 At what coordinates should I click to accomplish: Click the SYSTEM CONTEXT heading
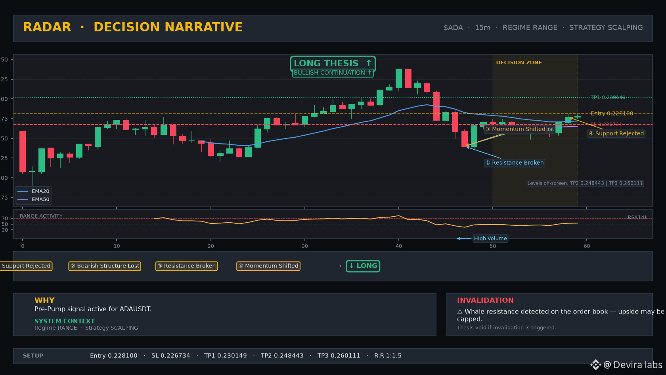pyautogui.click(x=65, y=321)
